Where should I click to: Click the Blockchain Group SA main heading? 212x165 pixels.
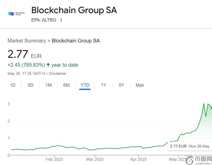[x=74, y=10]
